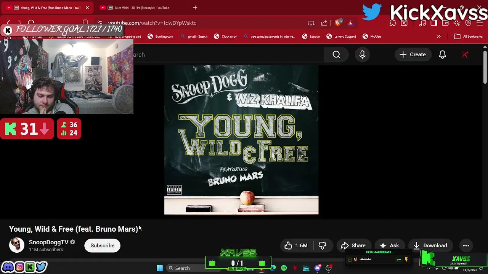Subscribe to SnoopDoggTV
The image size is (488, 274).
102,245
